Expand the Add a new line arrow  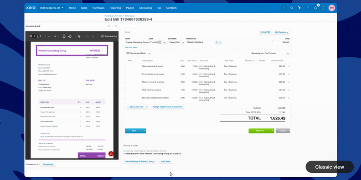(x=147, y=107)
